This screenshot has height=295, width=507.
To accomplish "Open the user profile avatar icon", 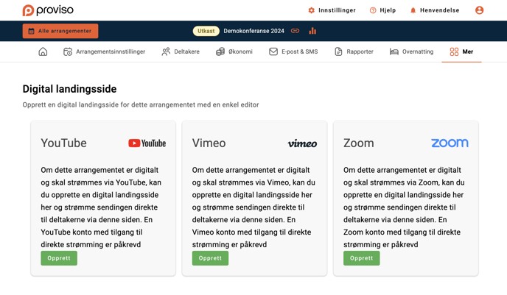I will pos(479,10).
